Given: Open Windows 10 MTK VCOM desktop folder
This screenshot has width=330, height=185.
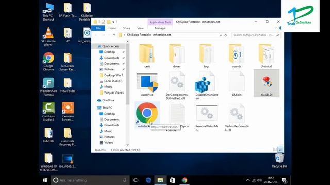Looking at the screenshot, I should click(x=48, y=162).
